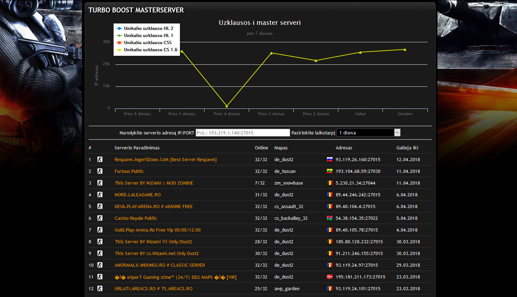Click address 93.119.26.160:27015
This screenshot has height=297, width=517.
pos(358,159)
